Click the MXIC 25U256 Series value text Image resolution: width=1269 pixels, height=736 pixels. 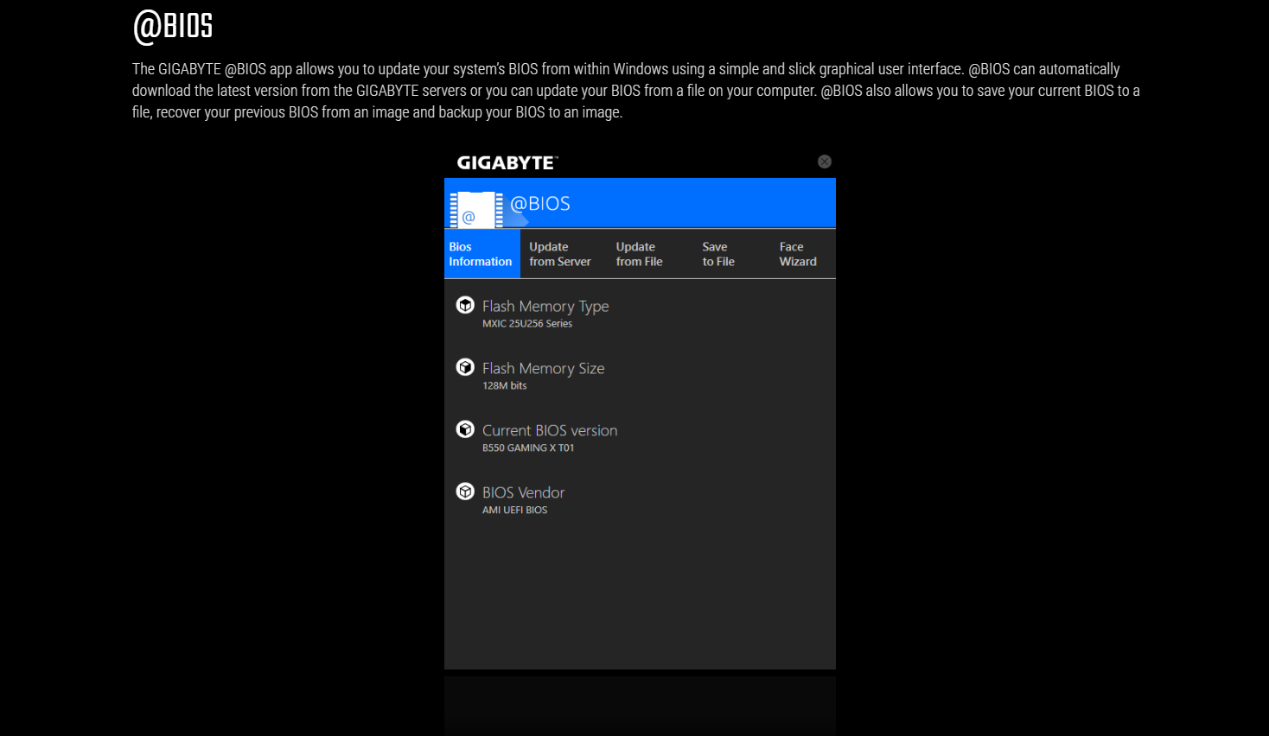pyautogui.click(x=527, y=324)
